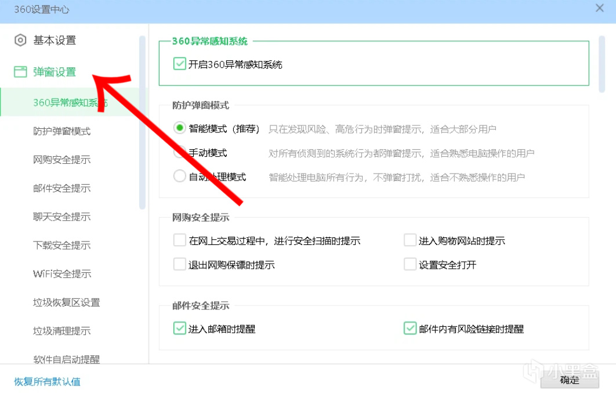Go to 邮件安全提示 in sidebar
616x393 pixels.
click(x=61, y=188)
